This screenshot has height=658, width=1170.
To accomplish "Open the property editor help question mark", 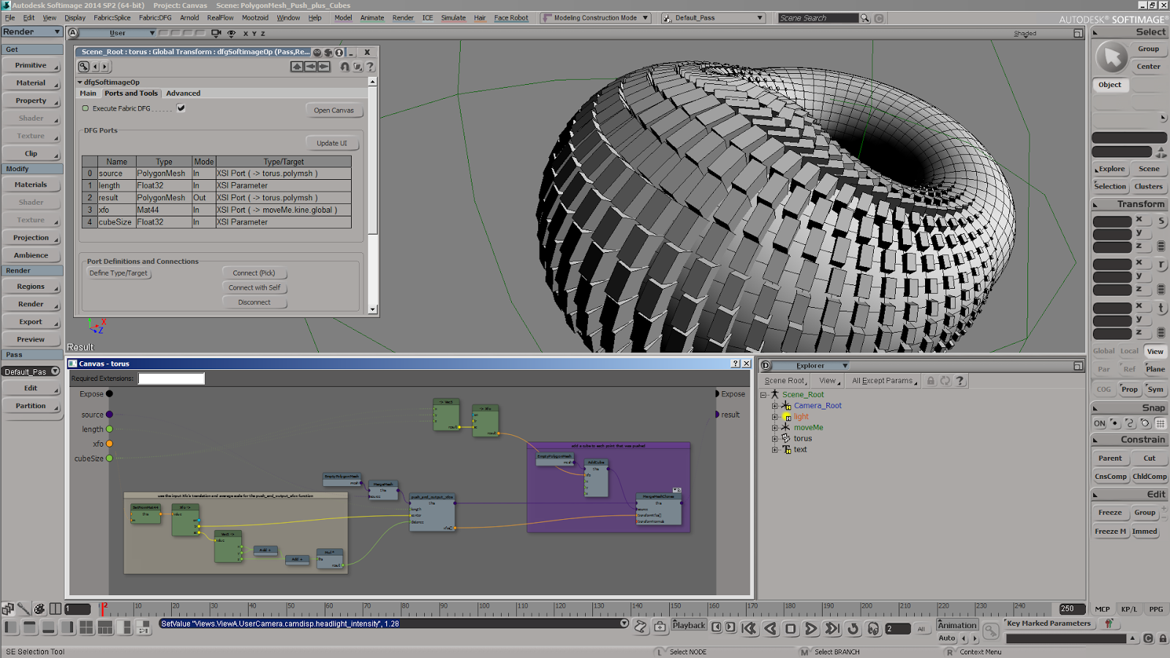I will click(370, 67).
